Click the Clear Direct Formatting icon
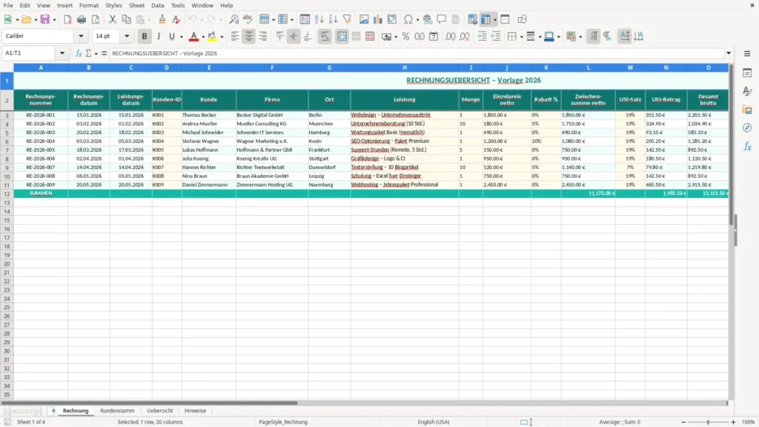 [x=176, y=19]
